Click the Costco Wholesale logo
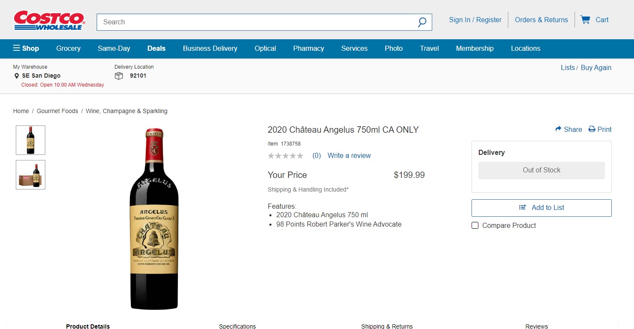The height and width of the screenshot is (329, 634). 50,20
